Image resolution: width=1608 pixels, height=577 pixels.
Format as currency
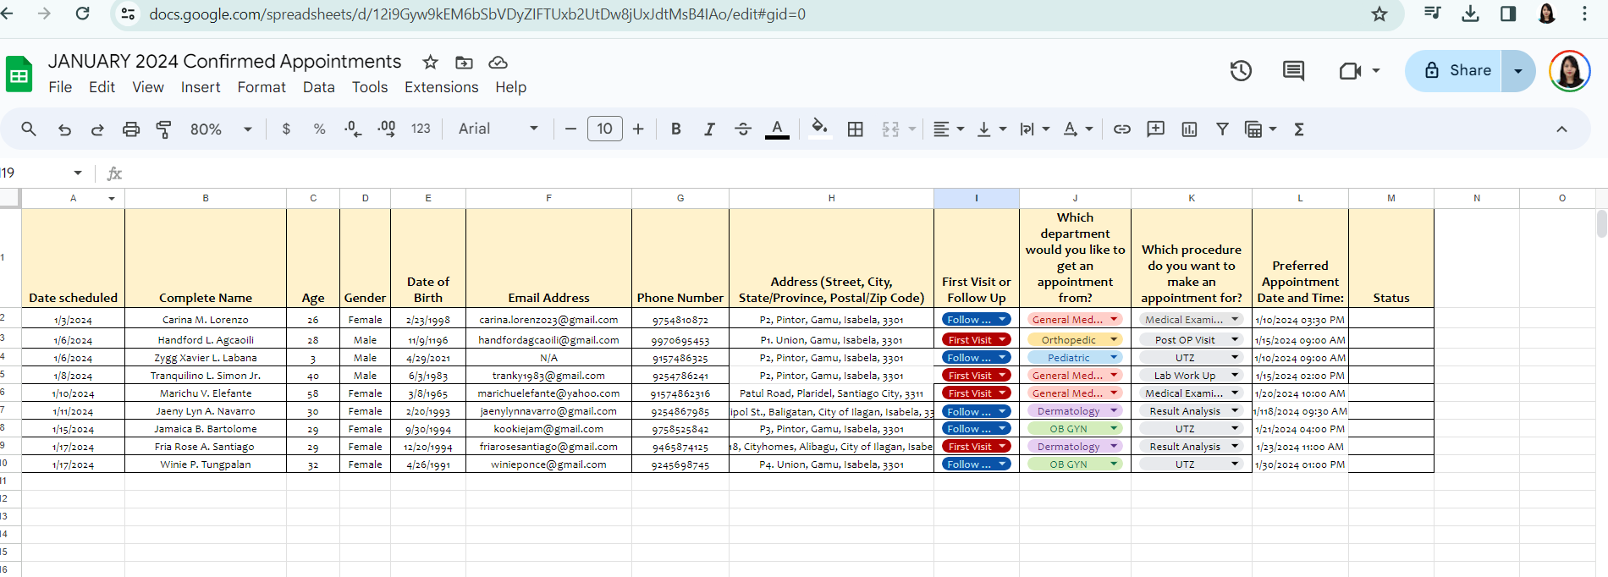click(286, 129)
